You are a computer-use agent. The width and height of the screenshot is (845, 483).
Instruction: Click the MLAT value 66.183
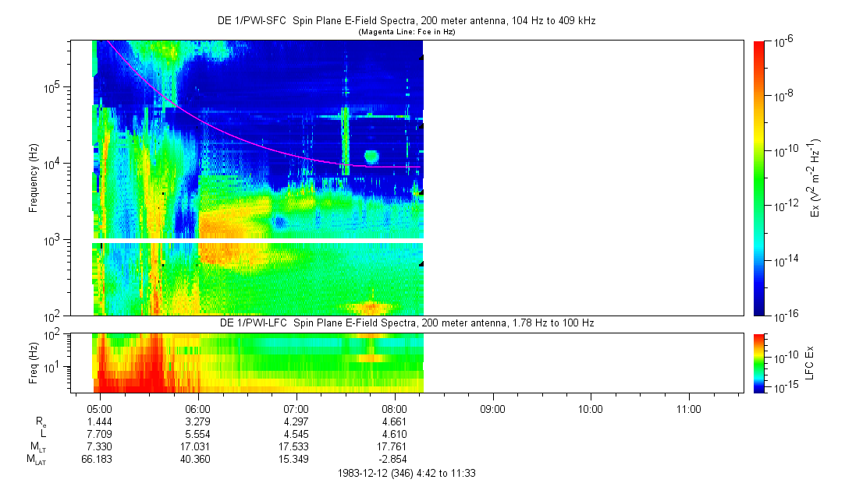pyautogui.click(x=98, y=460)
